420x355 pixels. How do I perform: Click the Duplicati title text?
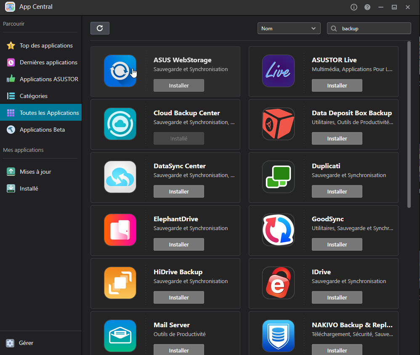tap(326, 166)
